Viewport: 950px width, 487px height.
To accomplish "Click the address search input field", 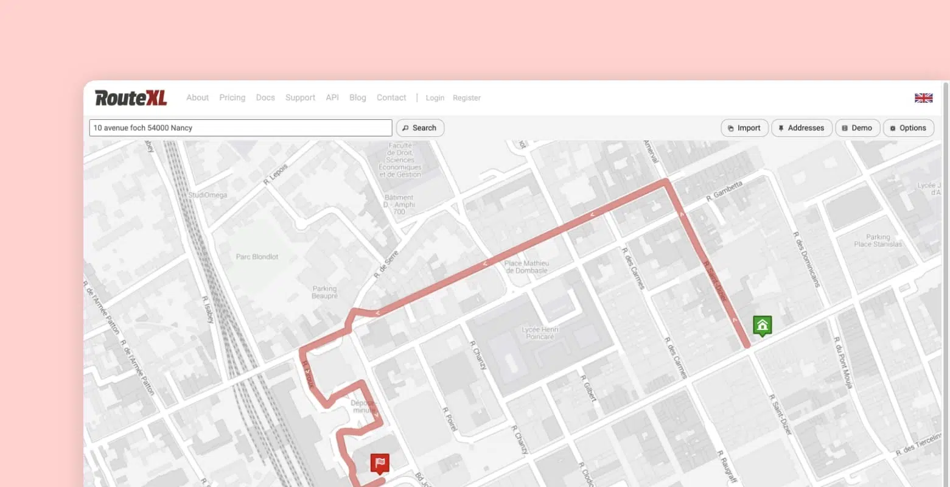I will coord(240,128).
